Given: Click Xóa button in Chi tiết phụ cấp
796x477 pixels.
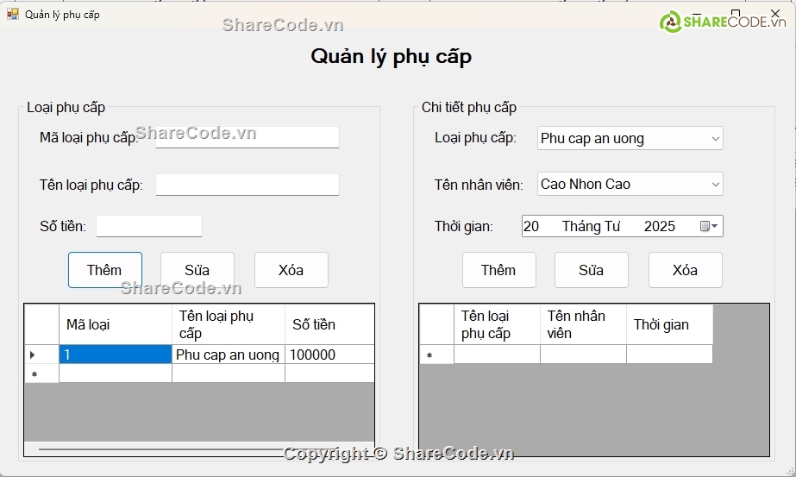Looking at the screenshot, I should click(x=686, y=270).
